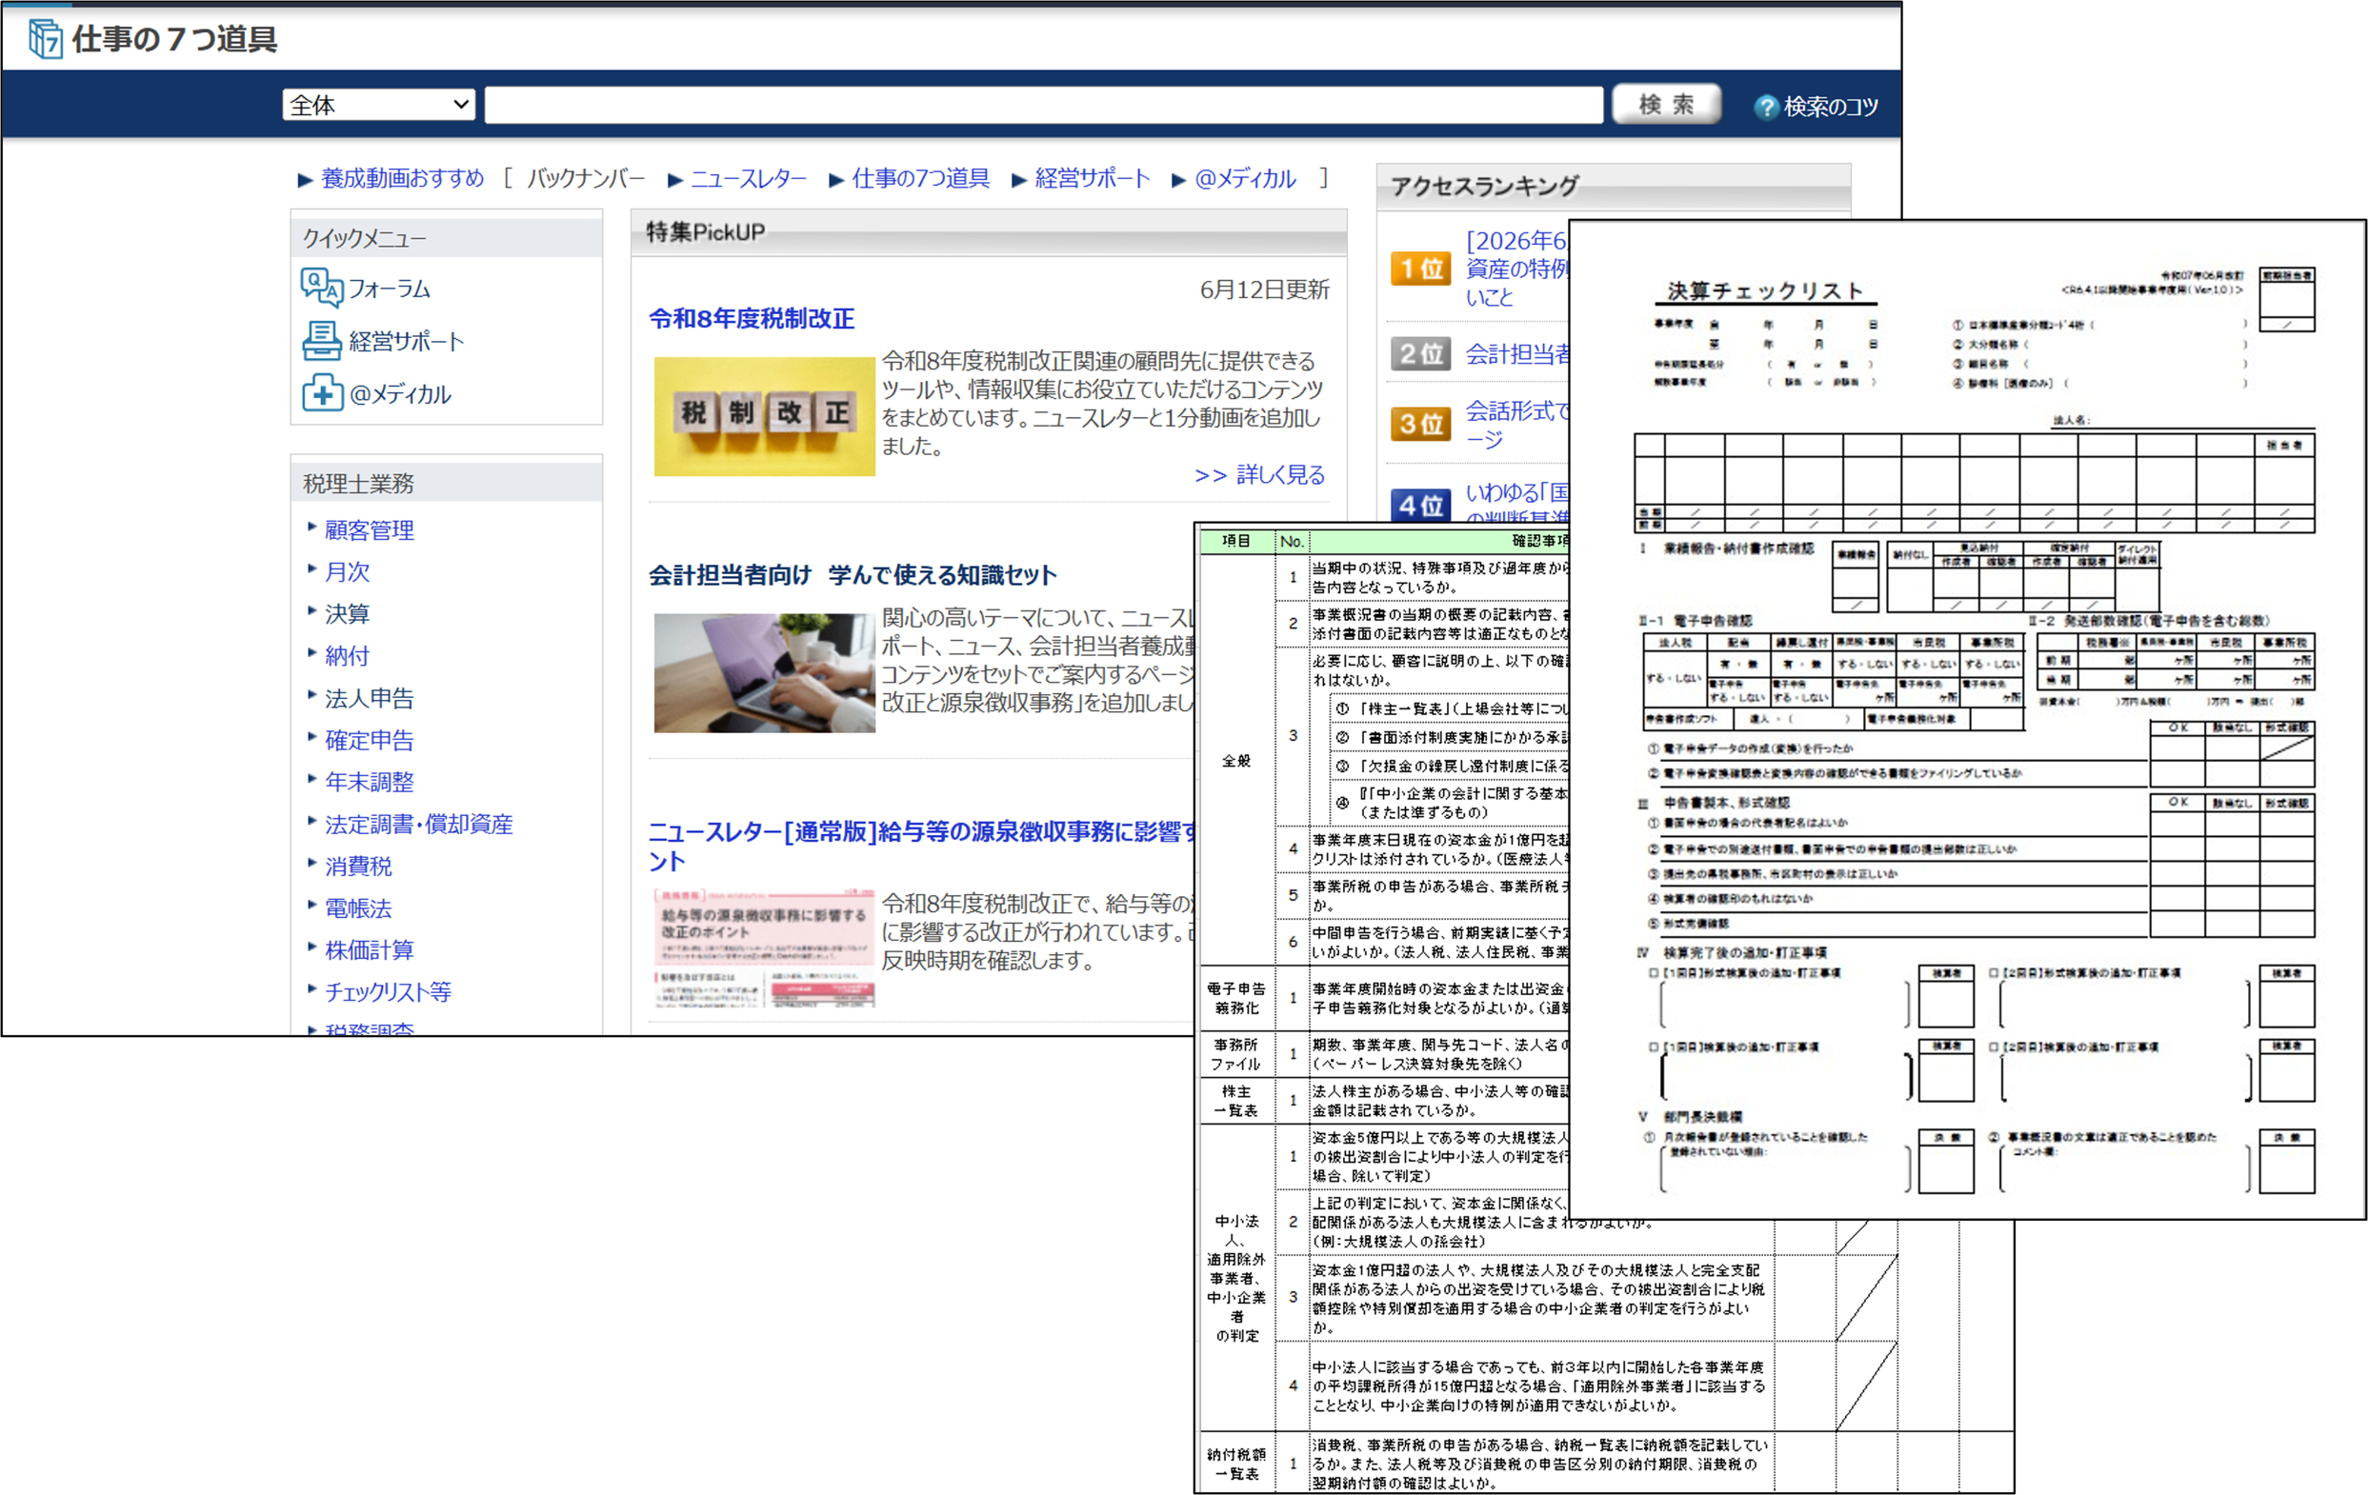
Task: Open the 検索のコツ link
Action: point(1830,106)
